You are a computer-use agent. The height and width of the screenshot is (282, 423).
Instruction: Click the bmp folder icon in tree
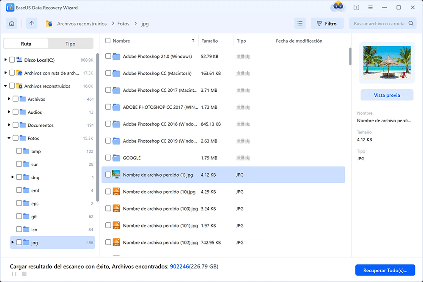(26, 151)
